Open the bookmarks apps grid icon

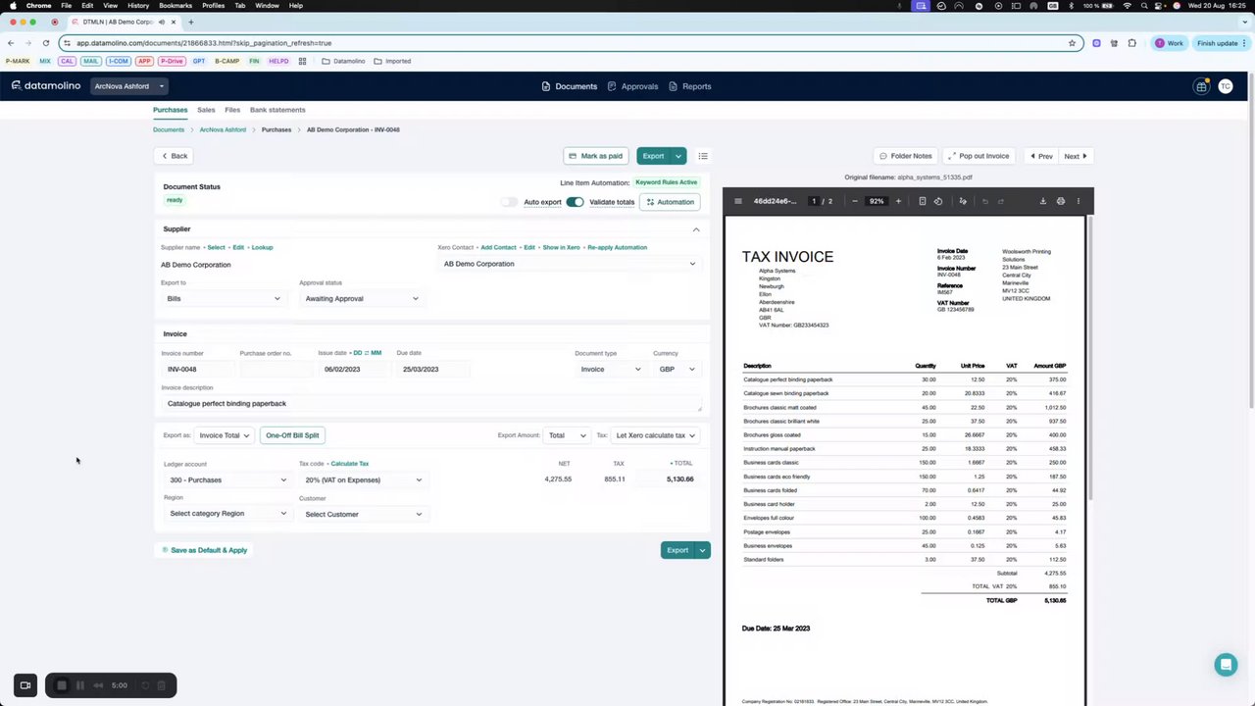click(302, 61)
